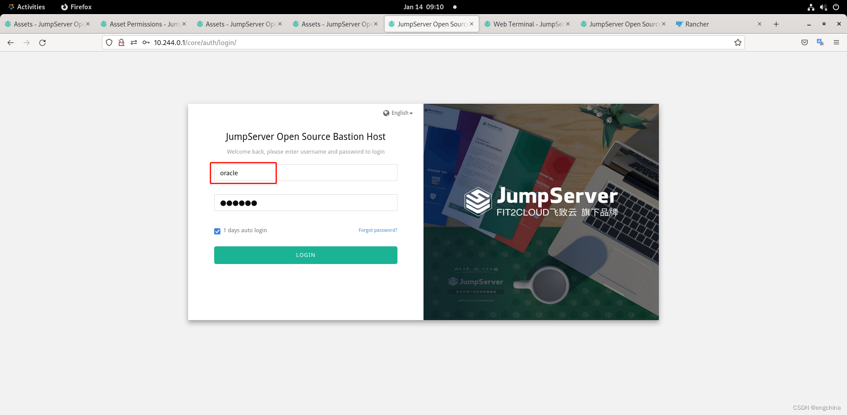Image resolution: width=847 pixels, height=415 pixels.
Task: Open the Activities overview
Action: pos(26,7)
